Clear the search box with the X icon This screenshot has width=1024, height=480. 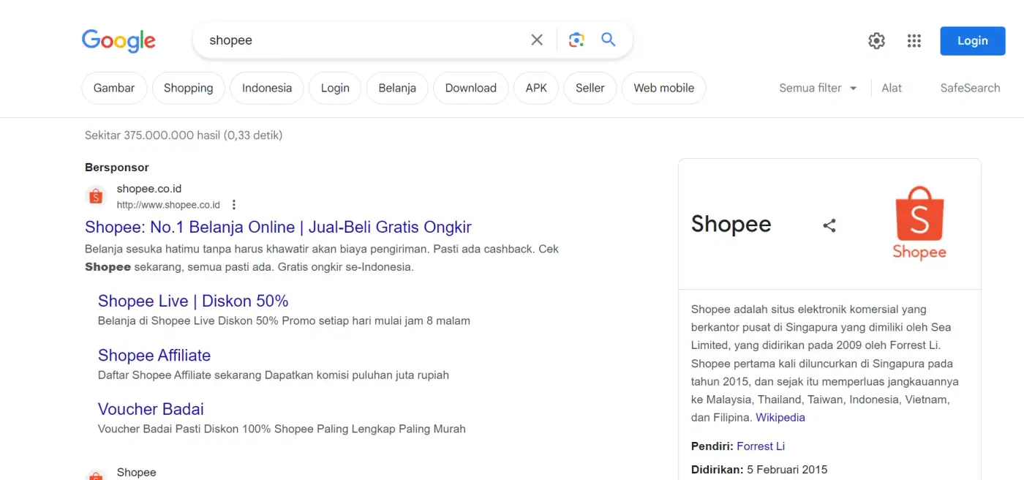coord(537,40)
